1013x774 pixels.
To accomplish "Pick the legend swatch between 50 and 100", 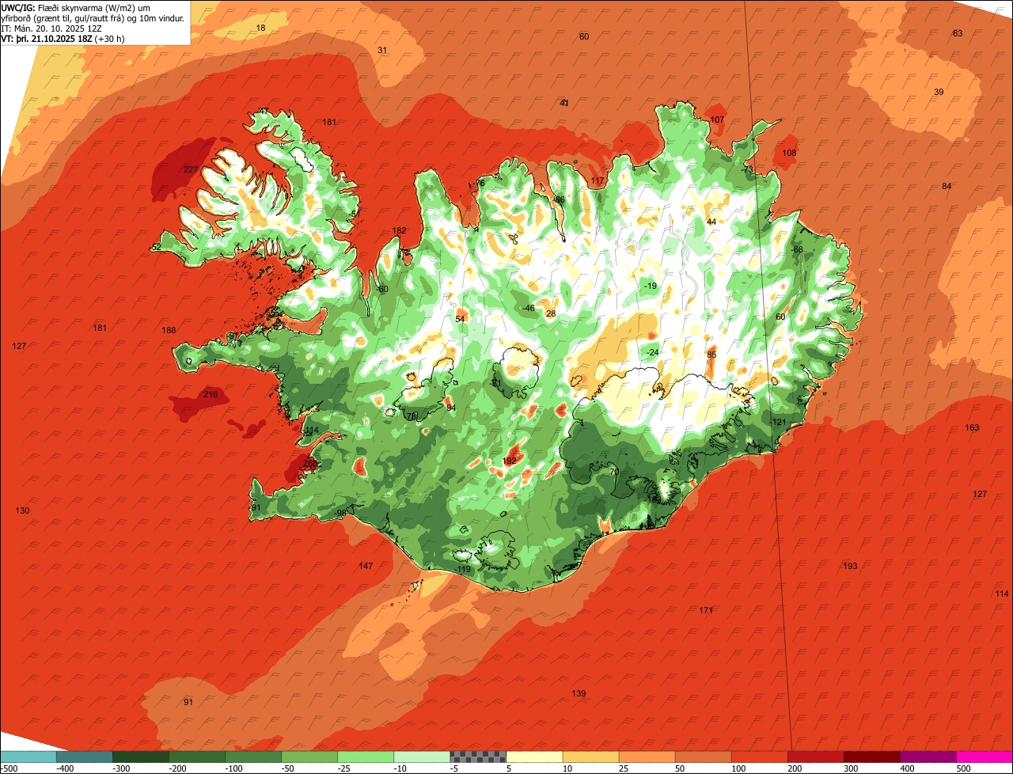I will [703, 757].
